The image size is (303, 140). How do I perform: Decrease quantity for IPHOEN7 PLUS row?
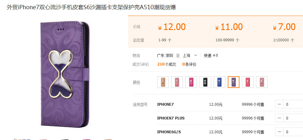279,118
